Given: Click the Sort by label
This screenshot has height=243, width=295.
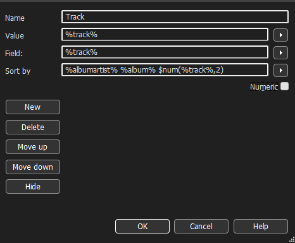Looking at the screenshot, I should pos(18,71).
